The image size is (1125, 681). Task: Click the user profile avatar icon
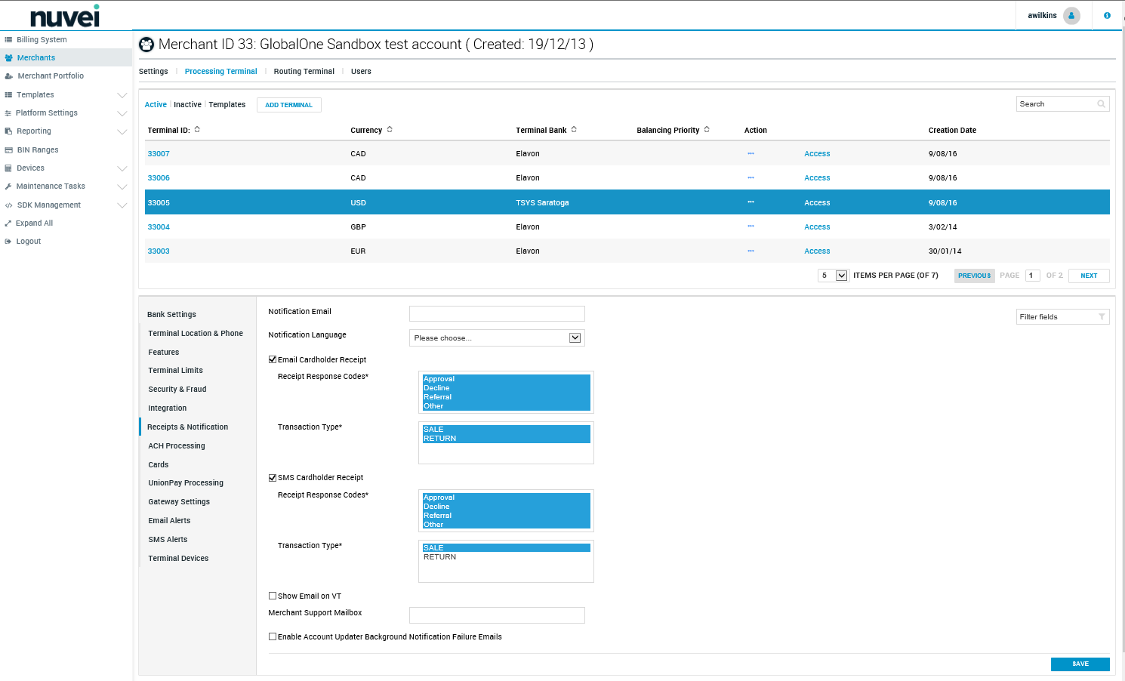point(1071,16)
